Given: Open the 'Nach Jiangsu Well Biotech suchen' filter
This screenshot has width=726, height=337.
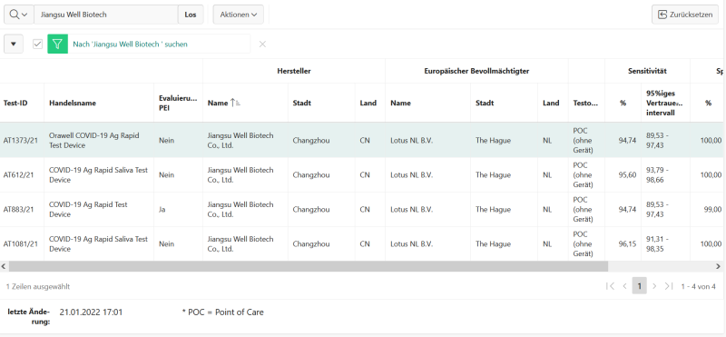Looking at the screenshot, I should (130, 44).
